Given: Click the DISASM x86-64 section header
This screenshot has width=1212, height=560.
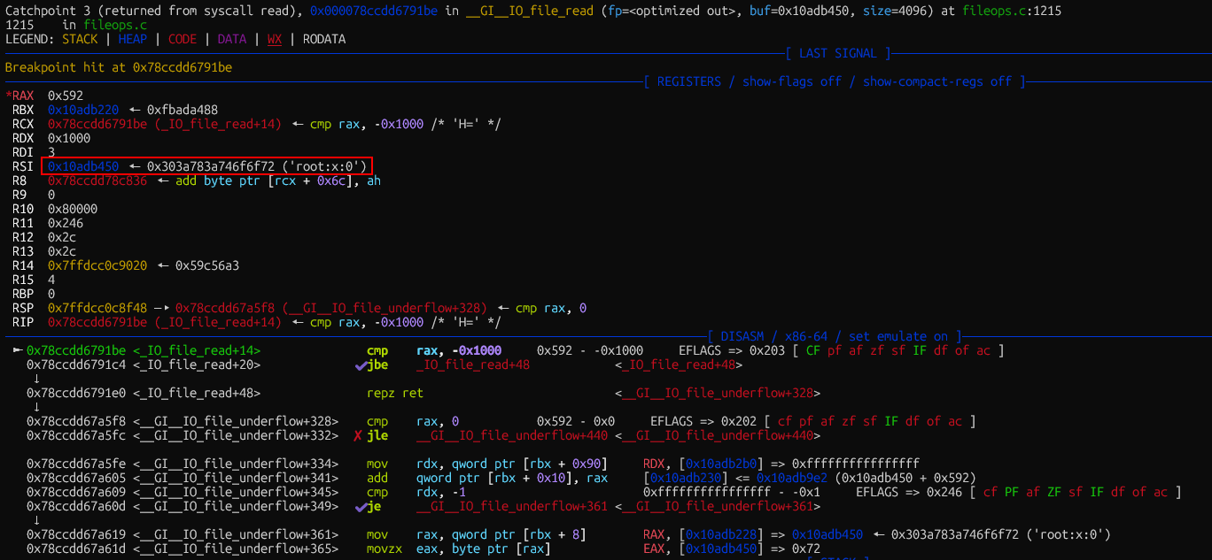Looking at the screenshot, I should 834,336.
